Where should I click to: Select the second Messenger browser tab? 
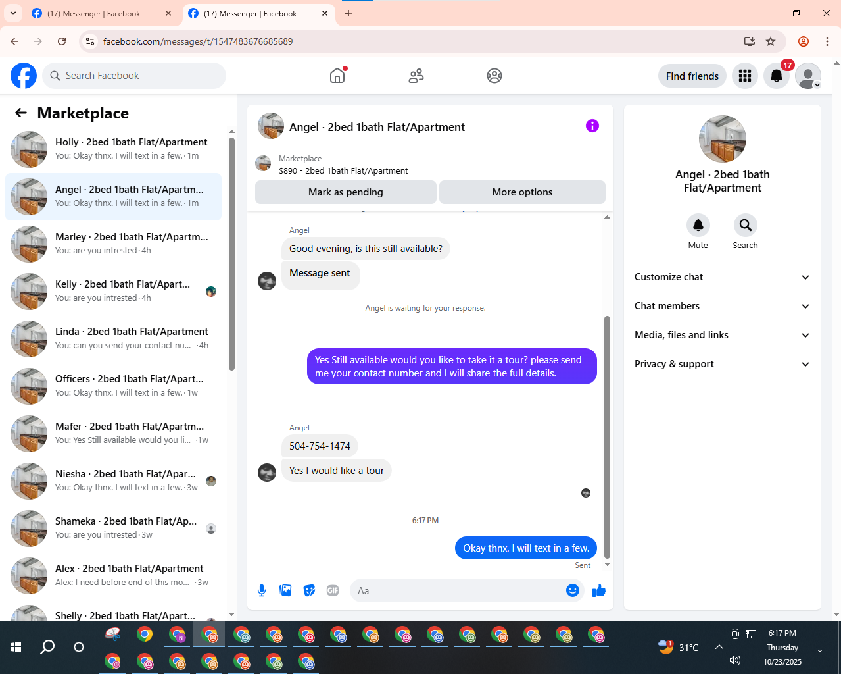[x=258, y=13]
